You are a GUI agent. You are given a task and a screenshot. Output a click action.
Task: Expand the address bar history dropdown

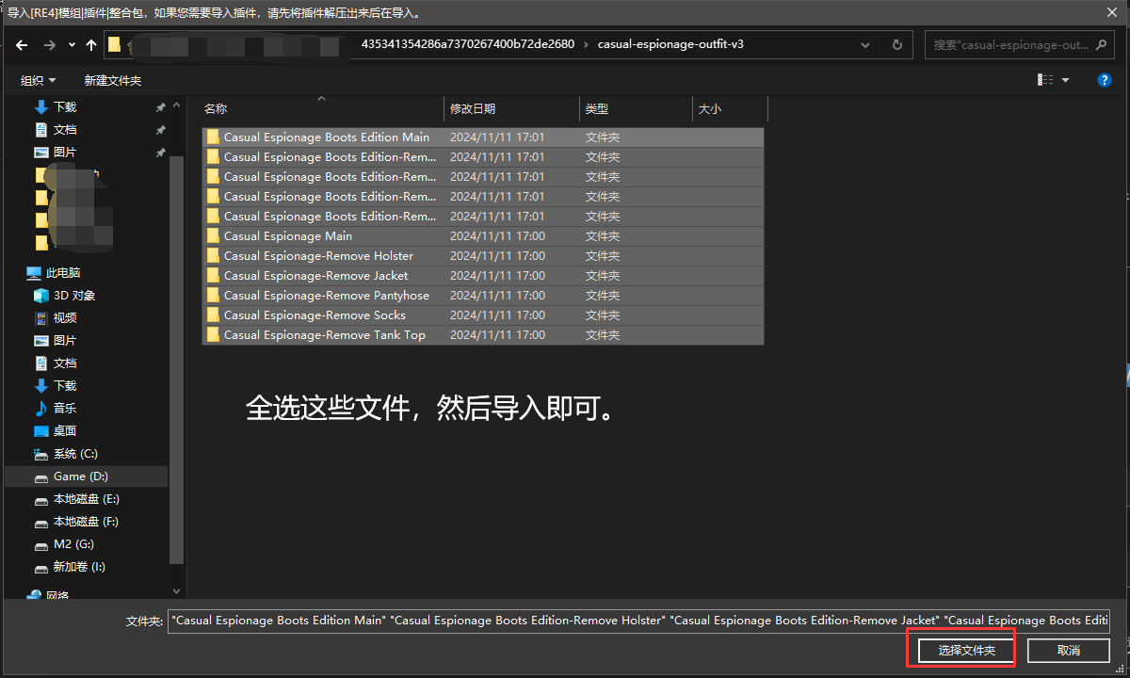(864, 44)
